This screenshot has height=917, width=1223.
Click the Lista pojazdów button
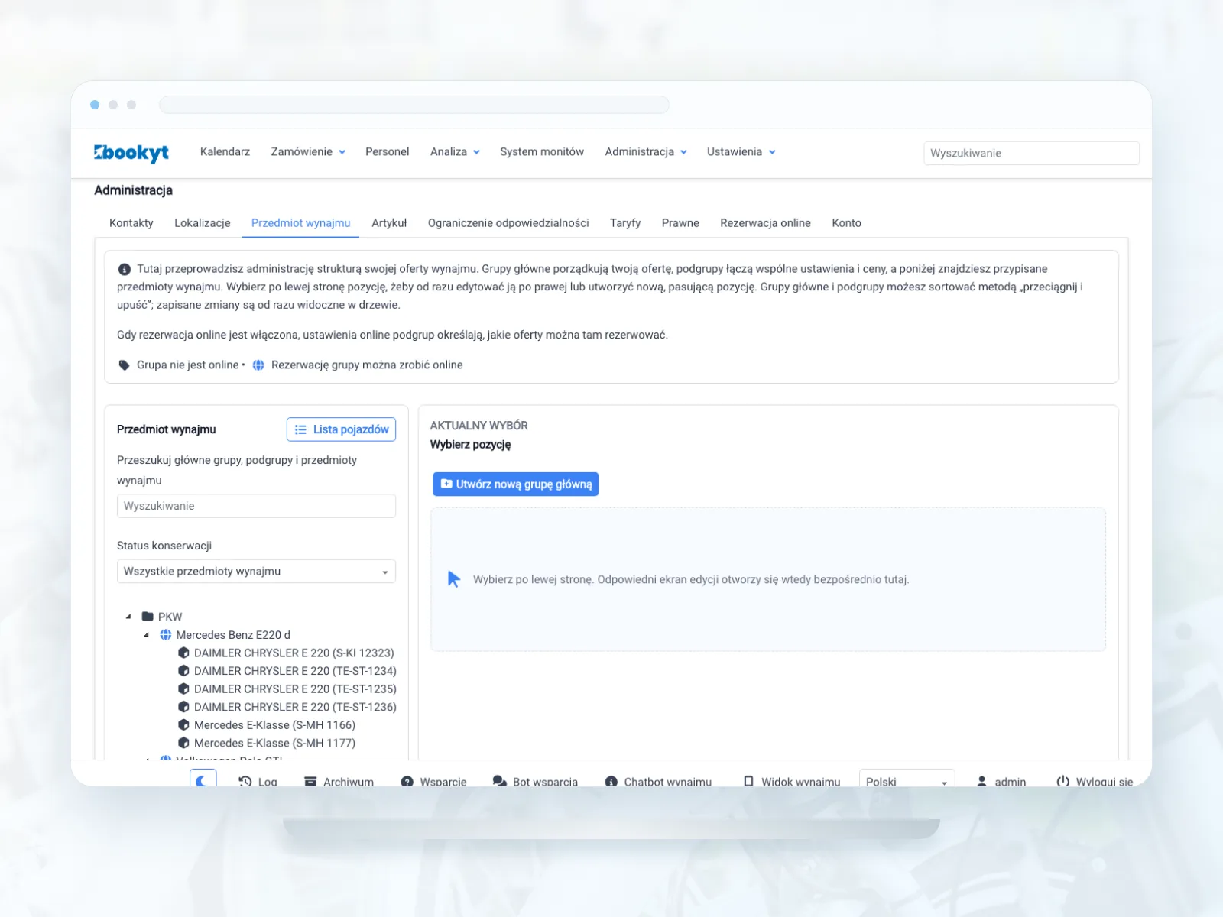pos(341,429)
